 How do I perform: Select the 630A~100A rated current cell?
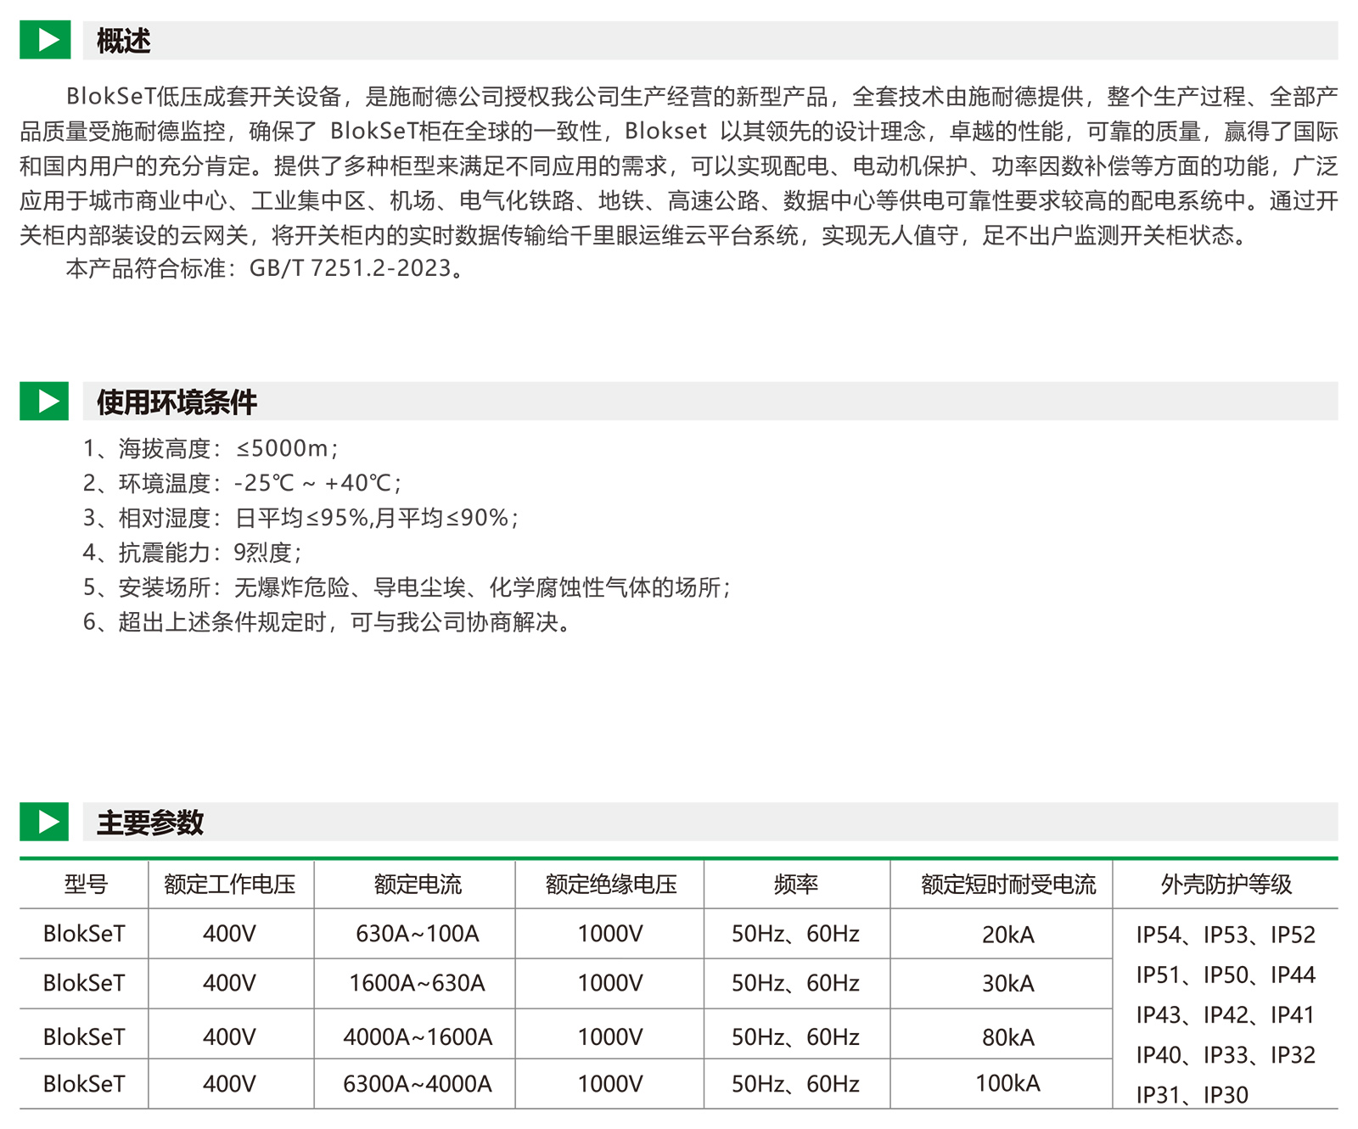(418, 934)
